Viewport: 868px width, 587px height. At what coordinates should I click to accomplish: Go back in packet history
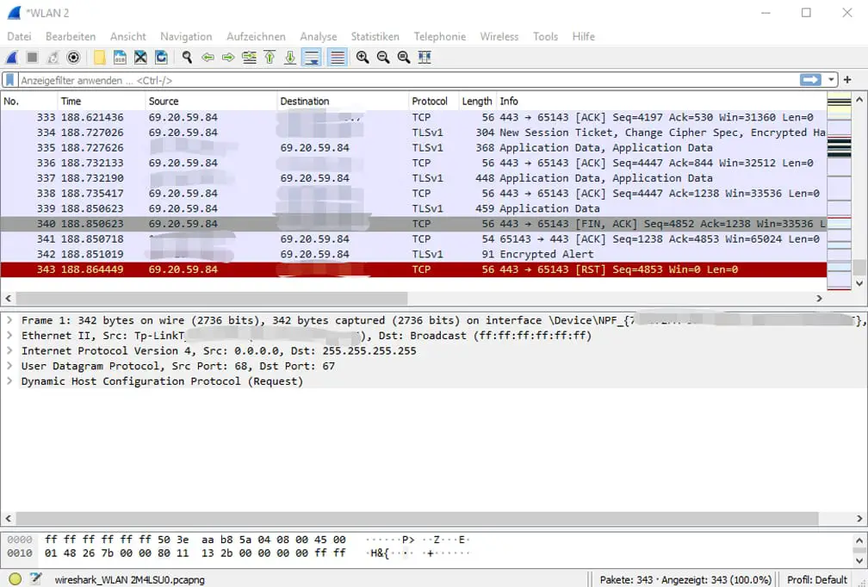[208, 57]
